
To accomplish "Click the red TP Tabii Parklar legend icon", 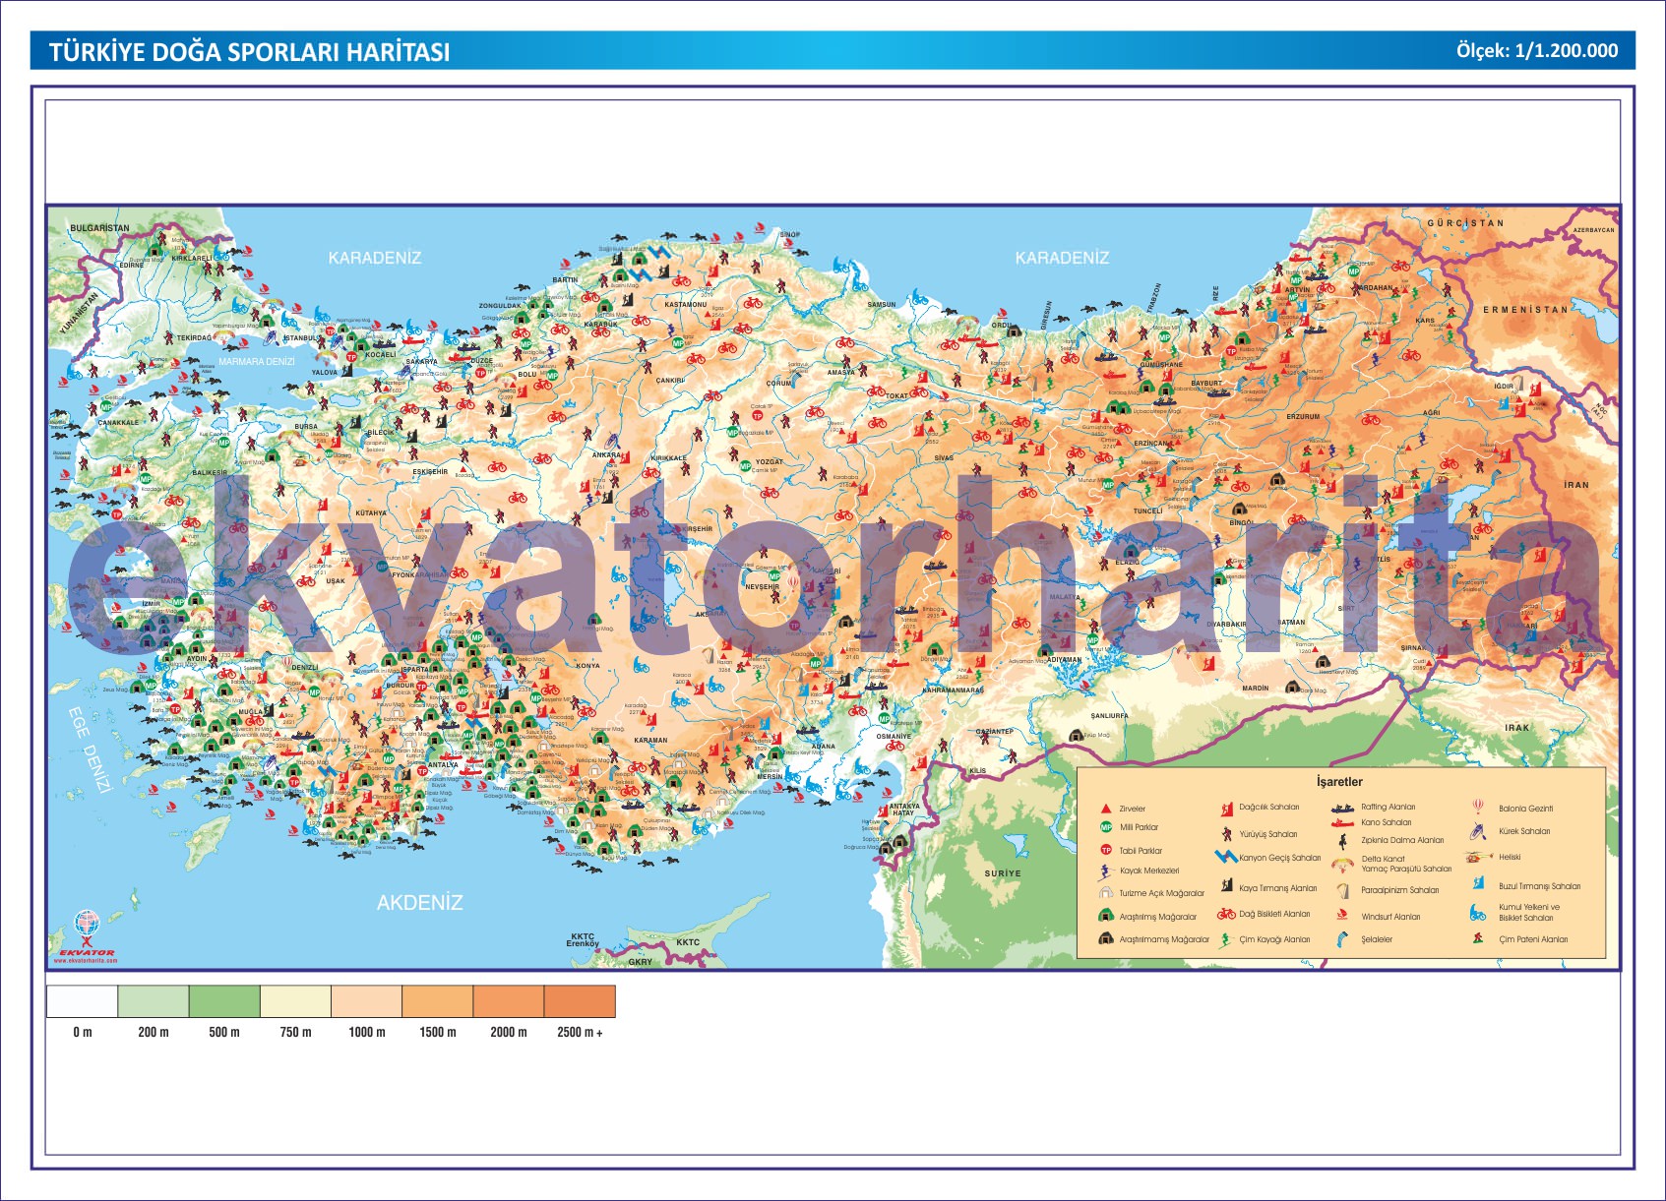I will click(x=1106, y=850).
